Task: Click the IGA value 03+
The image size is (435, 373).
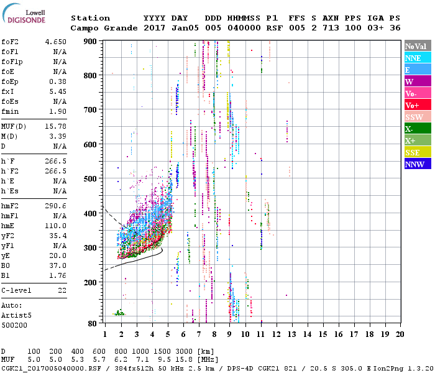Action: pos(375,28)
